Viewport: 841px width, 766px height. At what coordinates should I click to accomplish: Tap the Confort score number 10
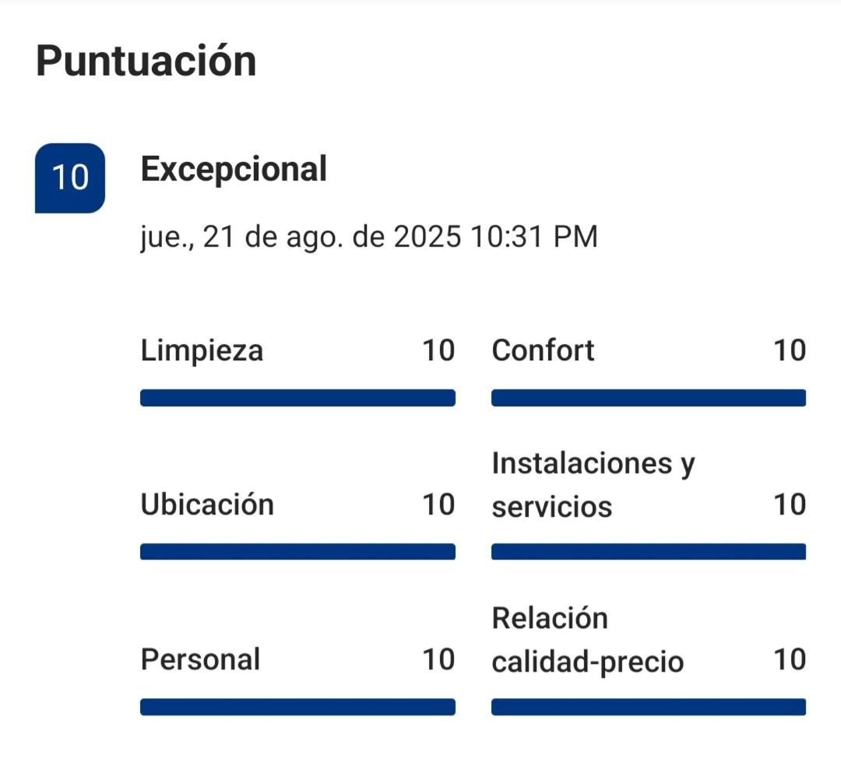(x=789, y=351)
